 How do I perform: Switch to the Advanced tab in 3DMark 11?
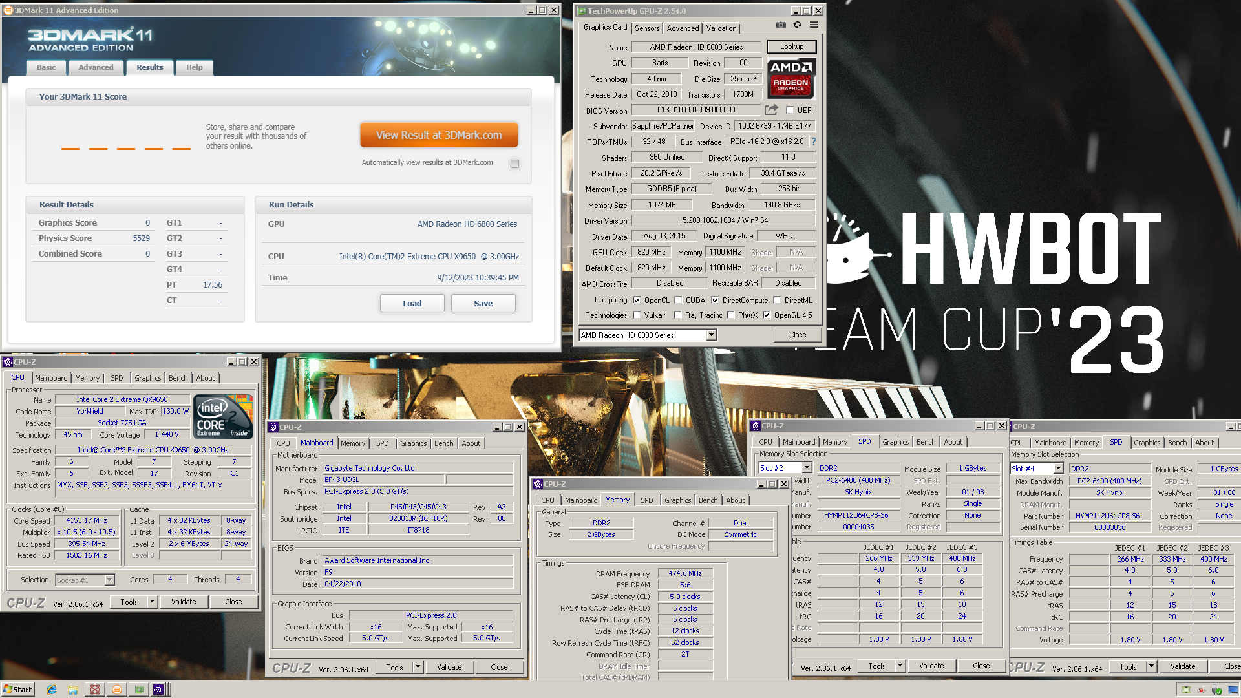tap(96, 67)
